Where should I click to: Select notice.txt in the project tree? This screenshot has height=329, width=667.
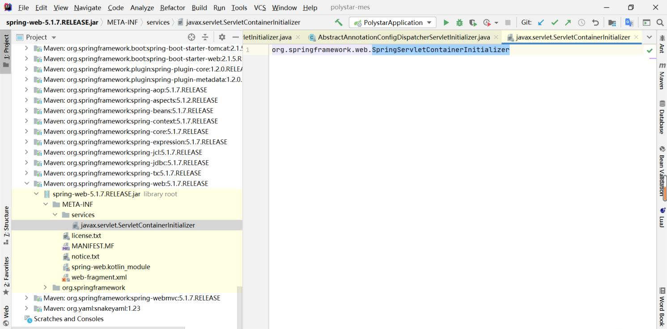point(85,256)
